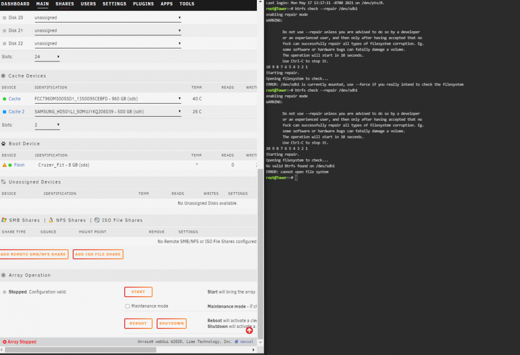Click the Shutdown button
This screenshot has height=355, width=520.
point(172,323)
